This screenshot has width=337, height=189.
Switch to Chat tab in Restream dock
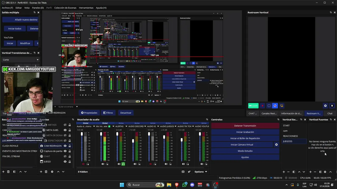[330, 113]
